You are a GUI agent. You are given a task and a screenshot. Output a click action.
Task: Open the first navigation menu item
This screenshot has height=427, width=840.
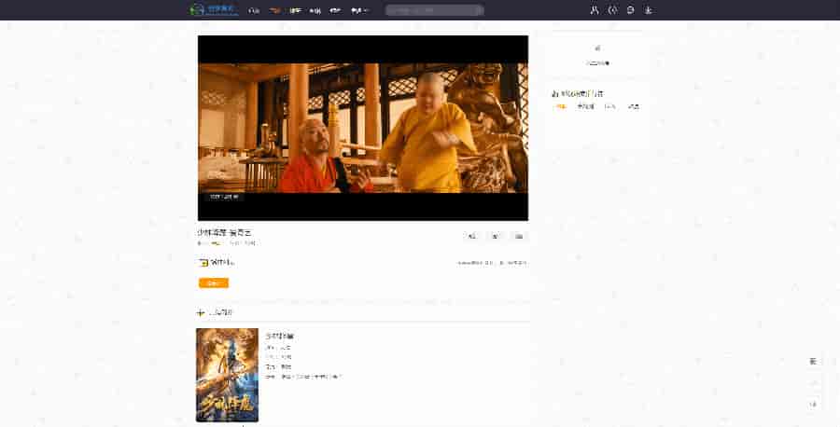[254, 10]
